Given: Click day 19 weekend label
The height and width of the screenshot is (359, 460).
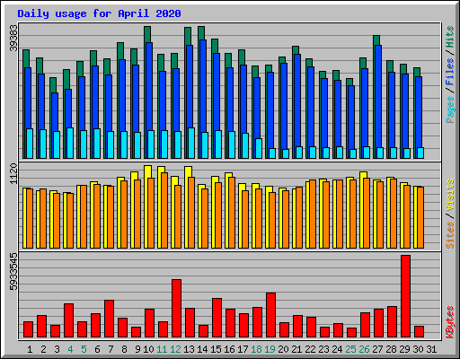Looking at the screenshot, I should [x=270, y=349].
